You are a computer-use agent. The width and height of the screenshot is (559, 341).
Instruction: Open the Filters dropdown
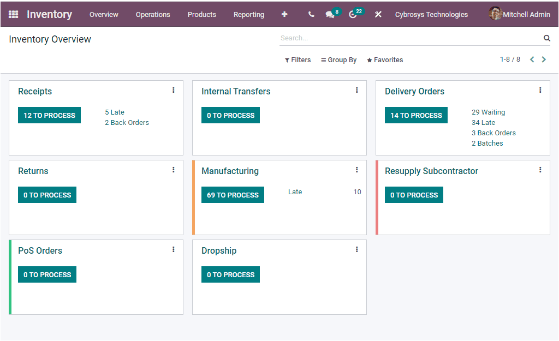point(298,59)
